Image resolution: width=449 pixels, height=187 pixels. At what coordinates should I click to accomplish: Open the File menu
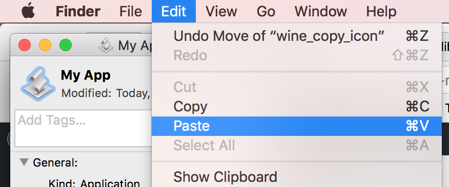(131, 11)
